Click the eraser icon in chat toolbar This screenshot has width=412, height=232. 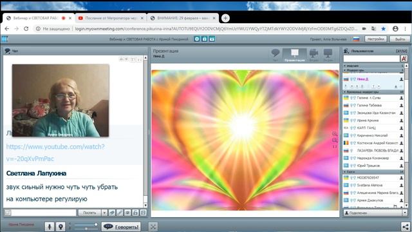112,213
